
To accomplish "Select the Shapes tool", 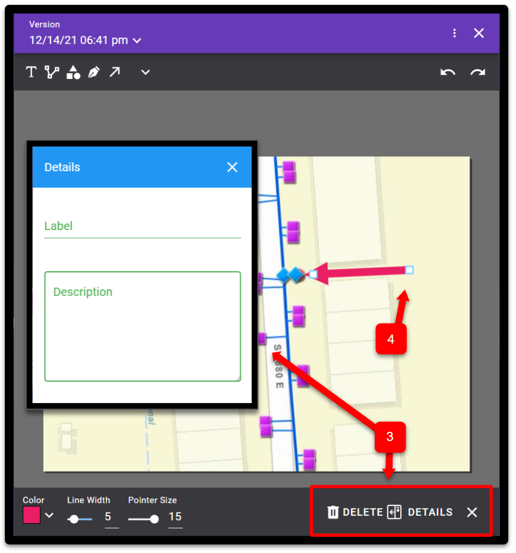I will pos(73,71).
